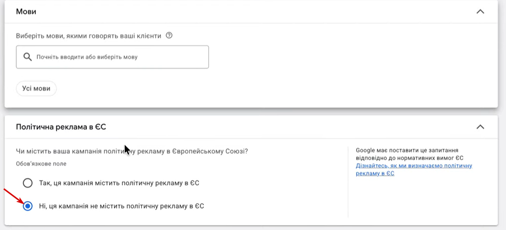Remove the Усі мови chip
The width and height of the screenshot is (506, 230).
[x=36, y=89]
